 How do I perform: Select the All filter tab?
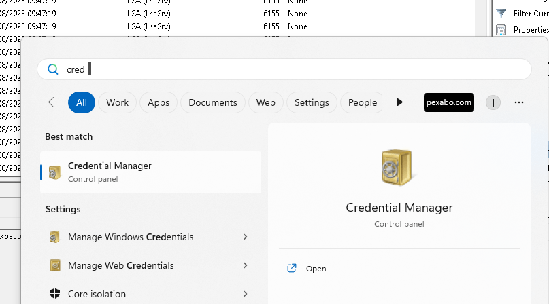click(x=82, y=102)
